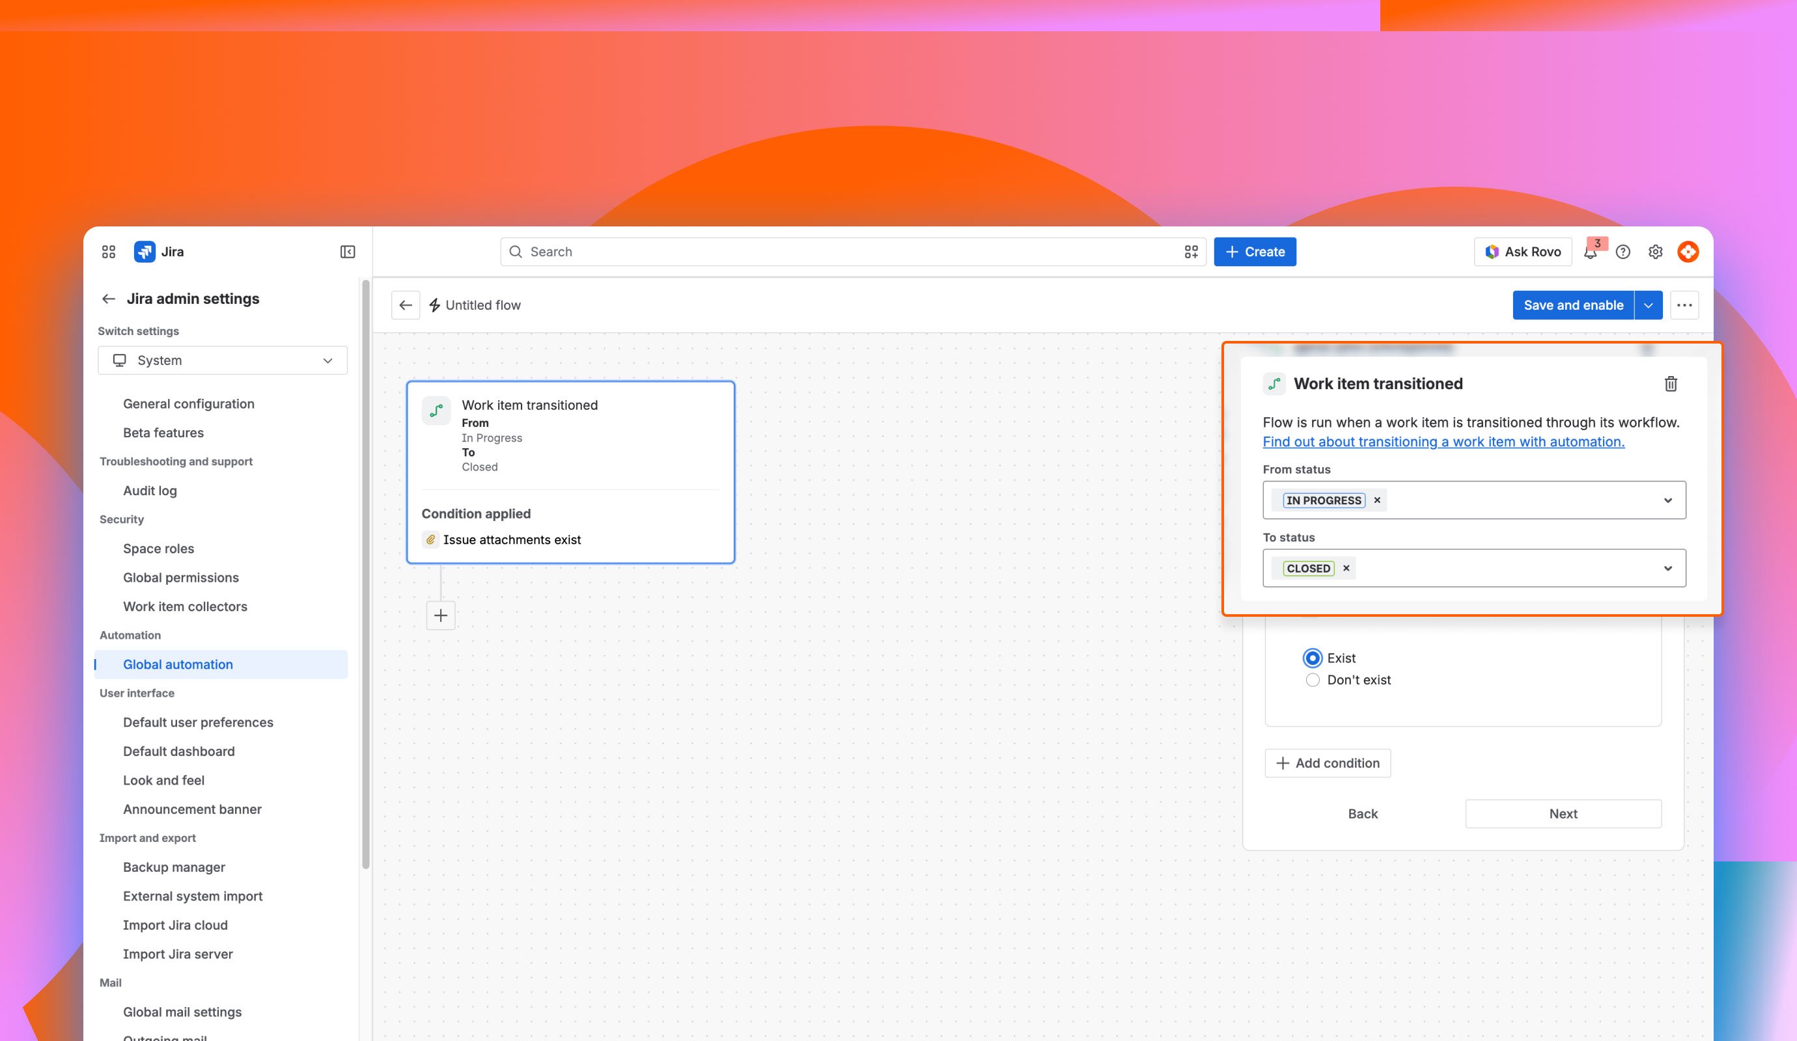The width and height of the screenshot is (1797, 1041).
Task: Open the three-dot more actions menu
Action: click(1684, 305)
